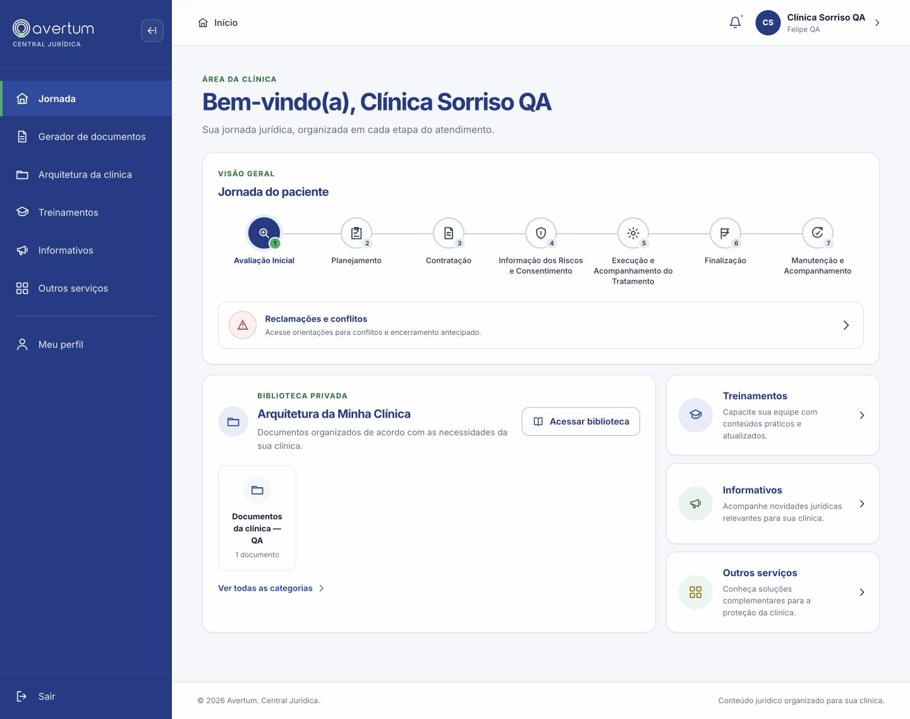Click the Planejamento step label

coord(356,260)
